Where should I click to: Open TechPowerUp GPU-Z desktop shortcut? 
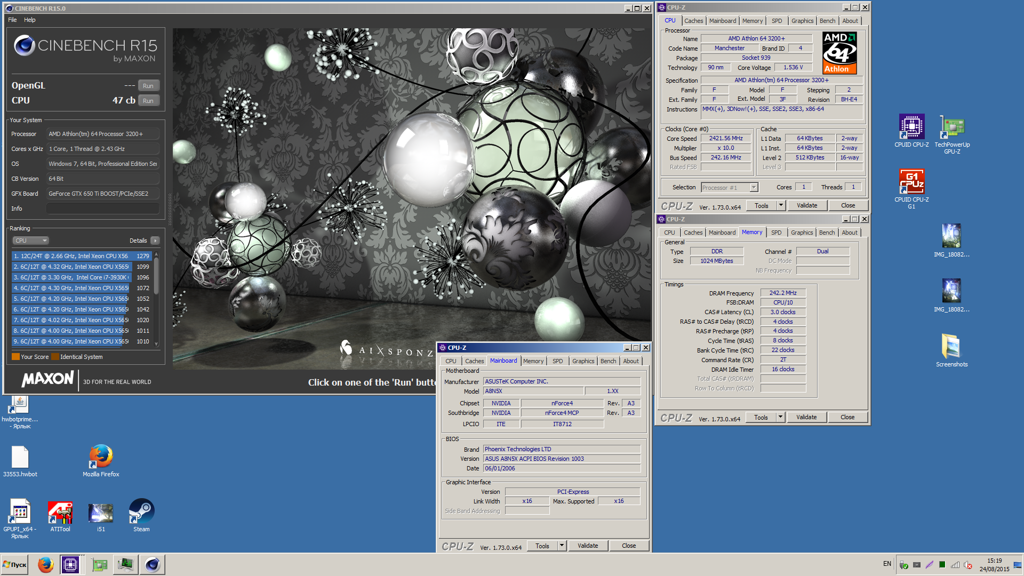click(952, 134)
